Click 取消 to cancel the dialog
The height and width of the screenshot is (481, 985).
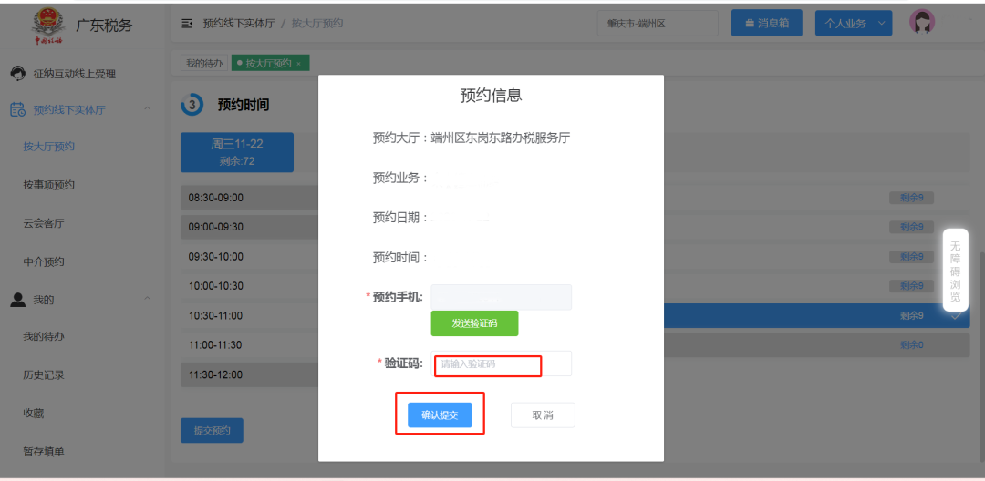tap(543, 415)
